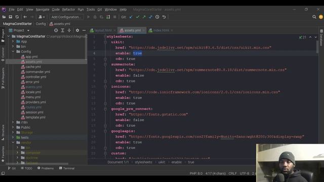The height and width of the screenshot is (182, 324).
Task: Open Search Everywhere magnifier icon
Action: [x=314, y=17]
